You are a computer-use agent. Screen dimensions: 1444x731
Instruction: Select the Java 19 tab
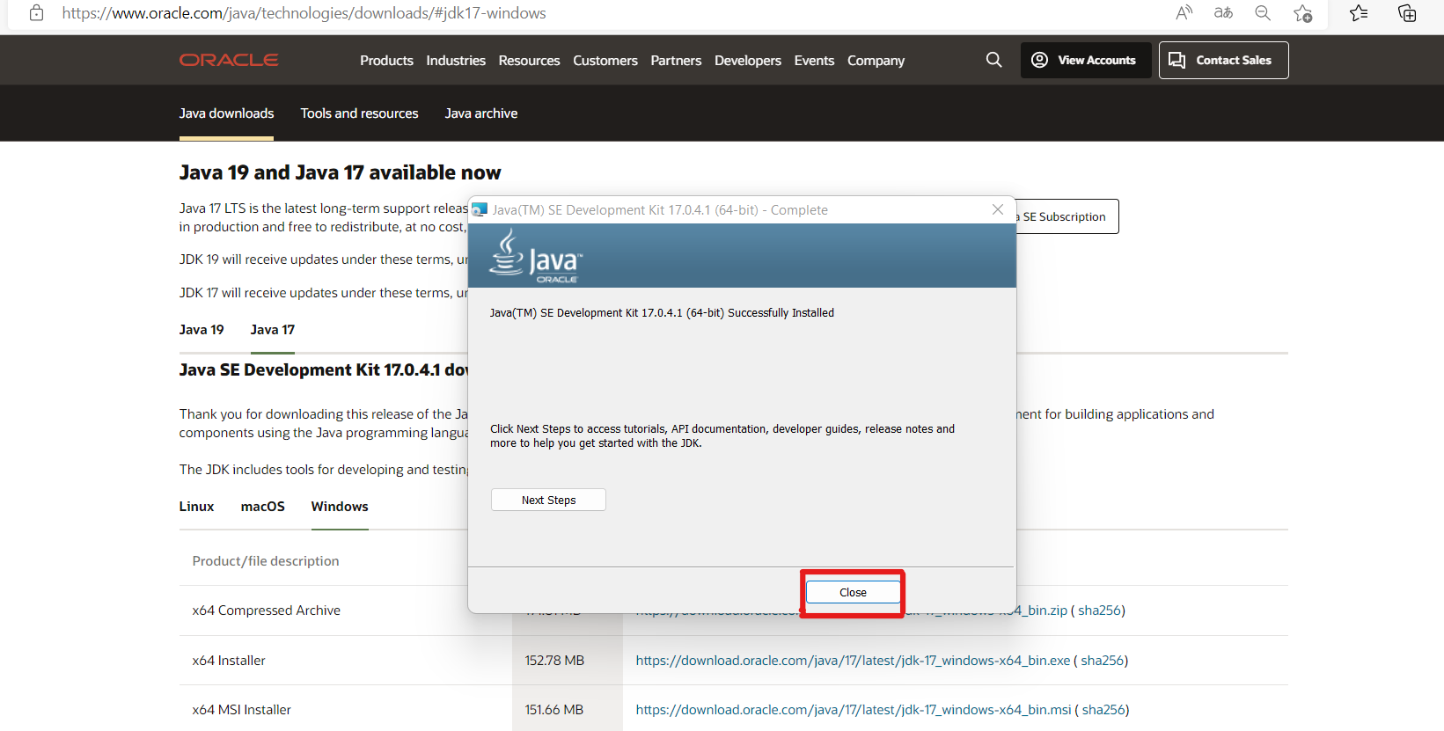point(202,330)
